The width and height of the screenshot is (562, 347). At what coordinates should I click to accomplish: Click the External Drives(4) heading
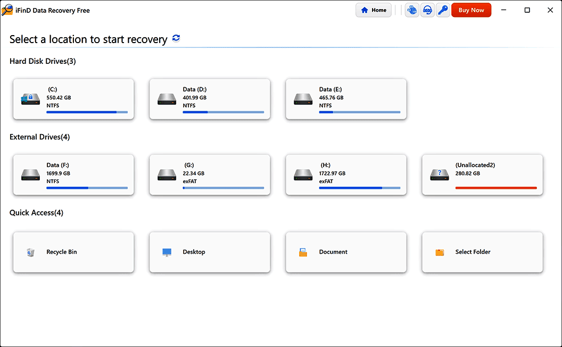[x=40, y=137]
